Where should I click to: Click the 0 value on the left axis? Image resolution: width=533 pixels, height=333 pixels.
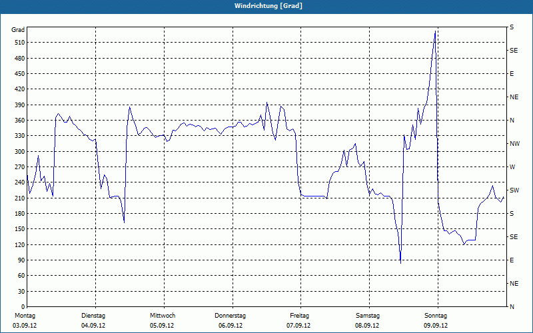click(23, 307)
